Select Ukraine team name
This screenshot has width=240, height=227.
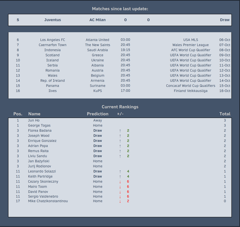tap(97, 60)
